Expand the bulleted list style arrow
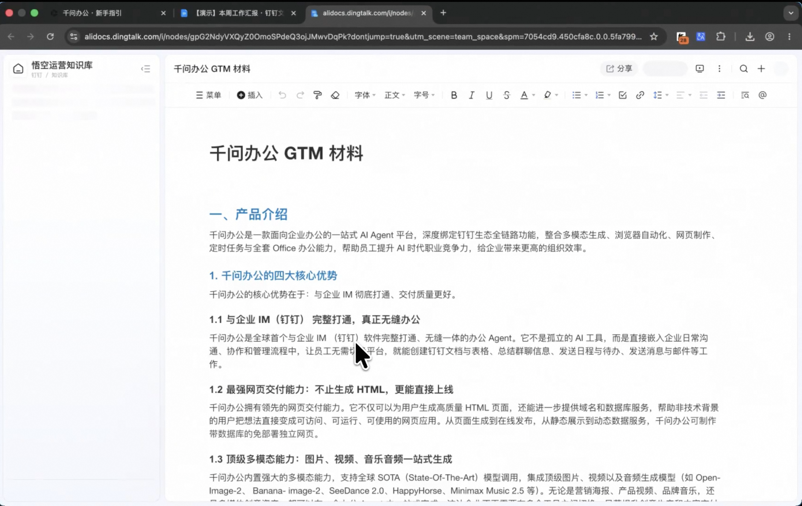Viewport: 802px width, 506px height. pyautogui.click(x=586, y=95)
